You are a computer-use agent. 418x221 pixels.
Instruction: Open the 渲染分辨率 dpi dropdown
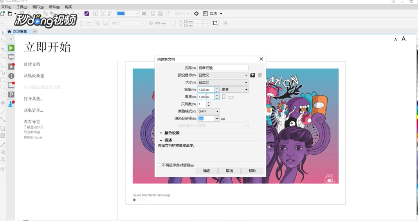coord(217,119)
